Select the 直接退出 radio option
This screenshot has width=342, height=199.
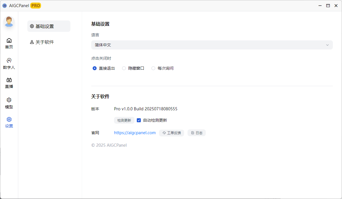click(x=95, y=68)
